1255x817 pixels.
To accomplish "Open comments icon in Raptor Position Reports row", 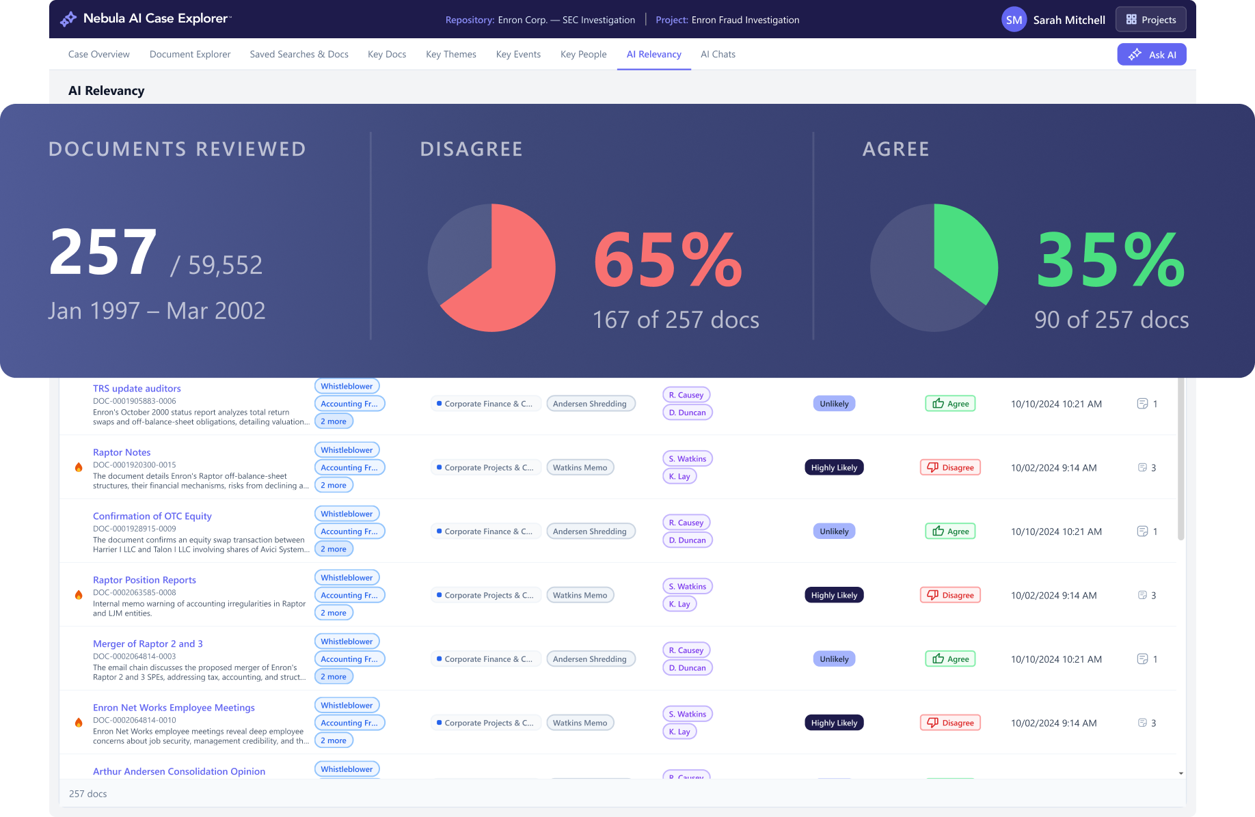I will (1142, 595).
